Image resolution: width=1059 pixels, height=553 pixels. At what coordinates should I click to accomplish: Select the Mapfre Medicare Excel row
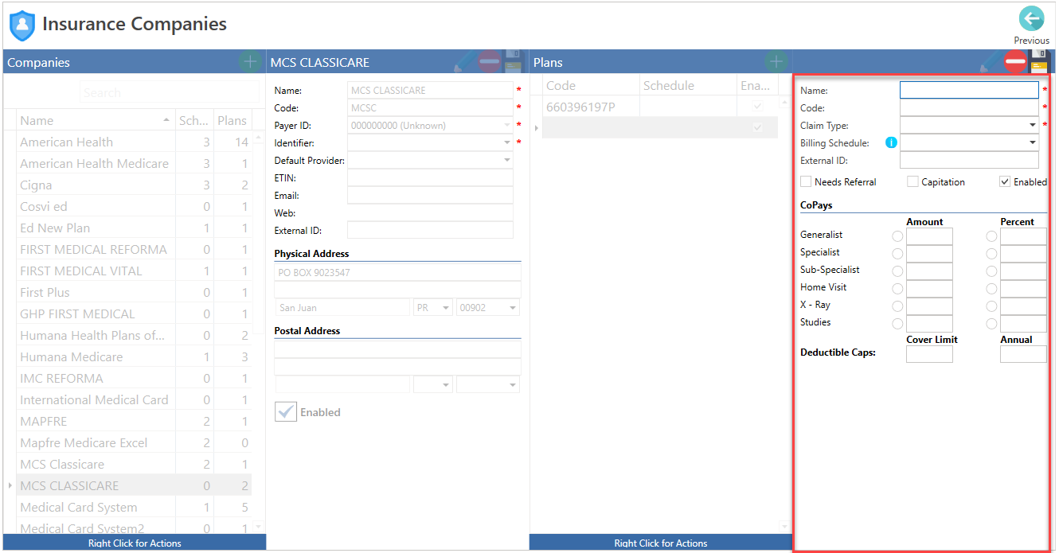(x=134, y=442)
